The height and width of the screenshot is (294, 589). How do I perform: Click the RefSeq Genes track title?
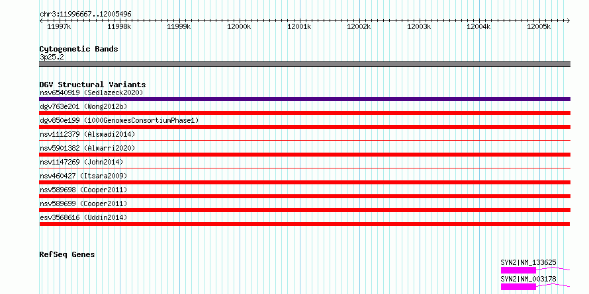pyautogui.click(x=67, y=254)
